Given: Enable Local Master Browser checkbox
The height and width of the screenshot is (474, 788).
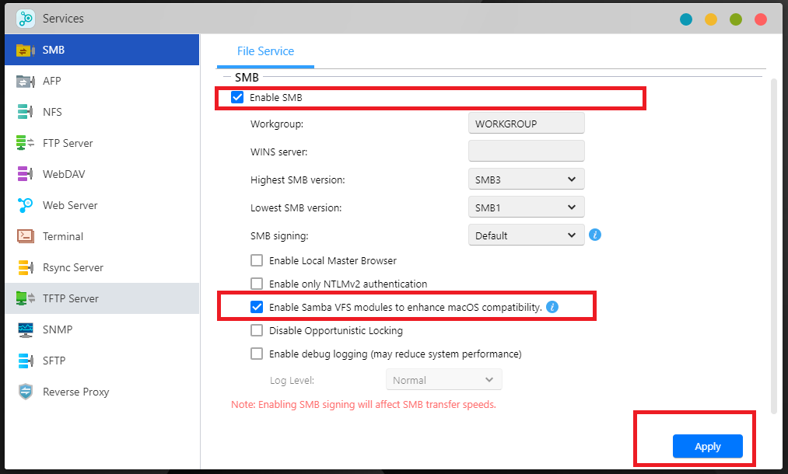Looking at the screenshot, I should pos(257,261).
